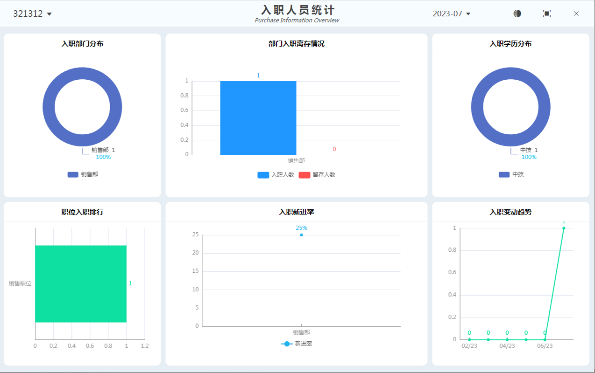
Task: Click the green 销售职位 bar
Action: click(x=81, y=283)
